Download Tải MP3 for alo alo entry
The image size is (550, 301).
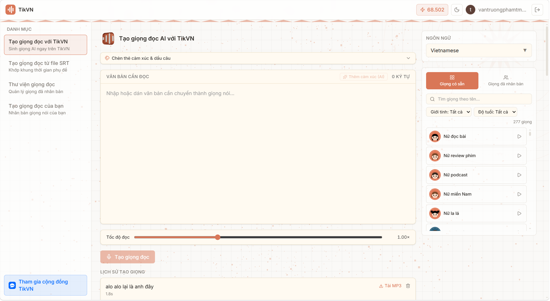(x=390, y=286)
